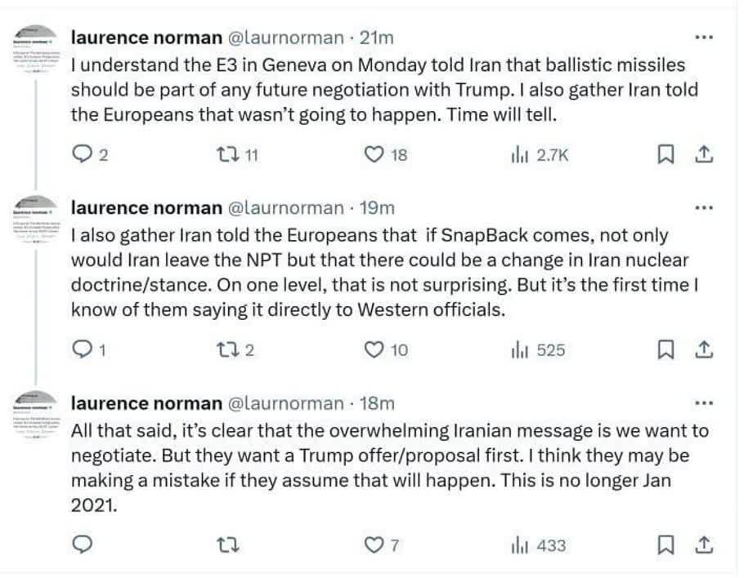Share the last tweet about Trump offer
Viewport: 744px width, 578px height.
[x=704, y=545]
